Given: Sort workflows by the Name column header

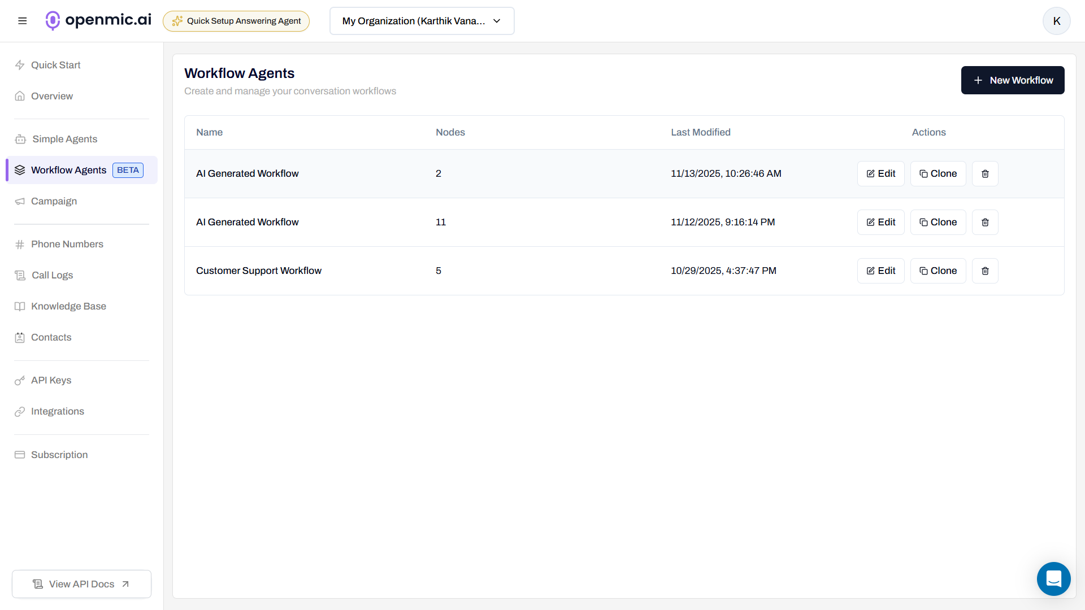Looking at the screenshot, I should pyautogui.click(x=209, y=132).
